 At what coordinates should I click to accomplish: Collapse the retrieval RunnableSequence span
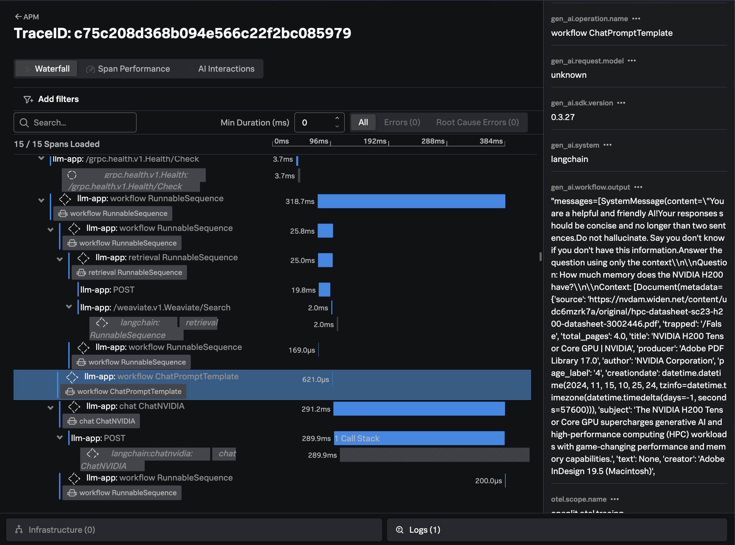click(x=60, y=259)
